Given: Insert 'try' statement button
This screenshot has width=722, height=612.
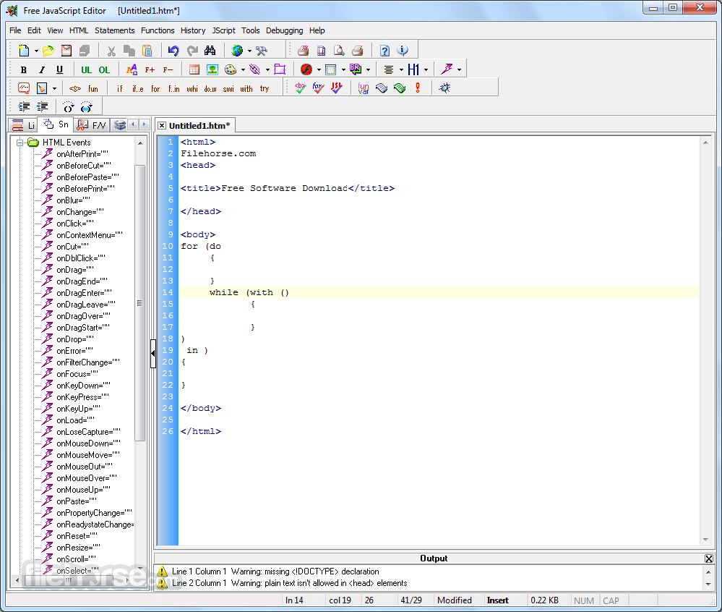Looking at the screenshot, I should click(265, 88).
